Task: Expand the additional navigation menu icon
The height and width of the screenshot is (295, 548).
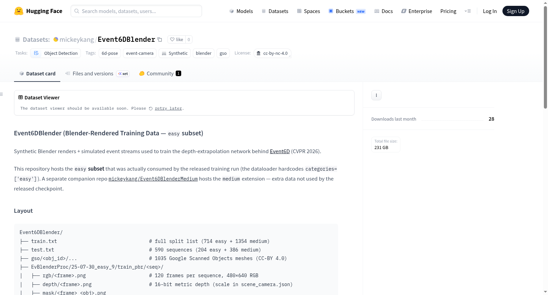Action: [x=468, y=11]
